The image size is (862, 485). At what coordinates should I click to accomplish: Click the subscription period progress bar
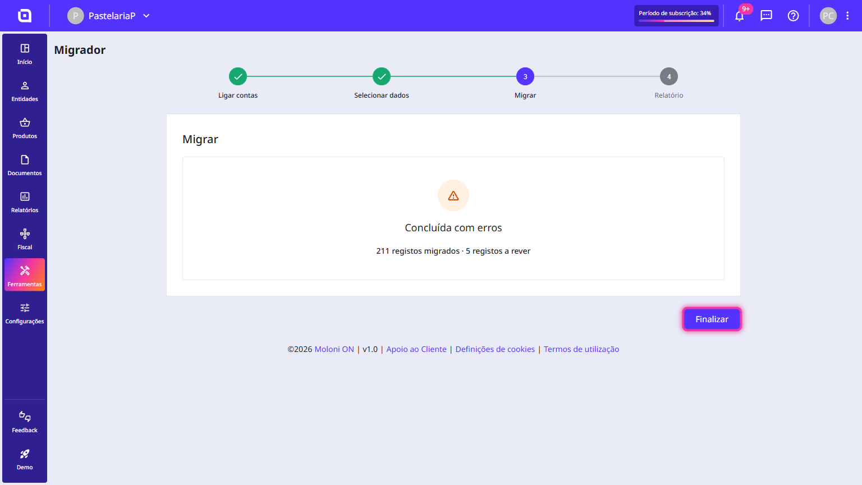click(676, 21)
